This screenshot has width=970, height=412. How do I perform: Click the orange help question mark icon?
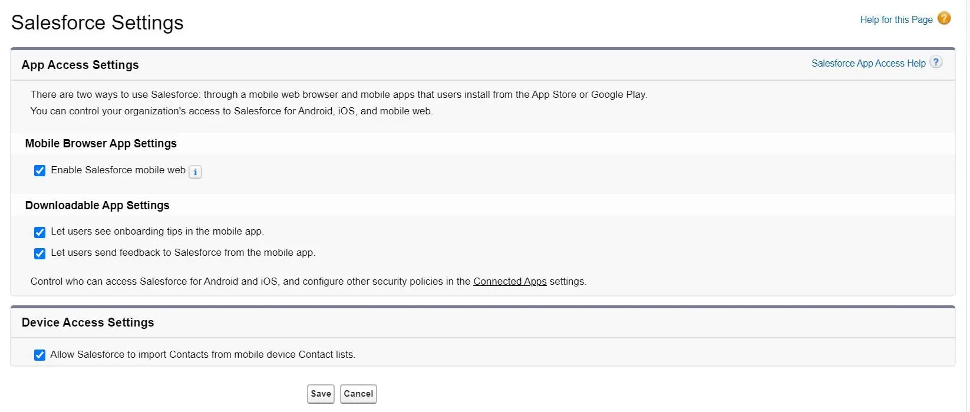tap(944, 19)
